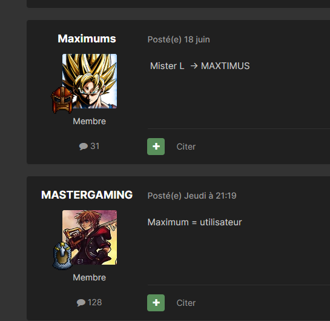330x321 pixels.
Task: Click the green plus multi-quote button in Maximums' post
Action: pyautogui.click(x=156, y=147)
